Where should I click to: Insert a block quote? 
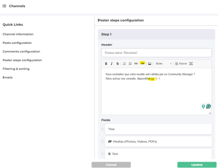click(136, 64)
